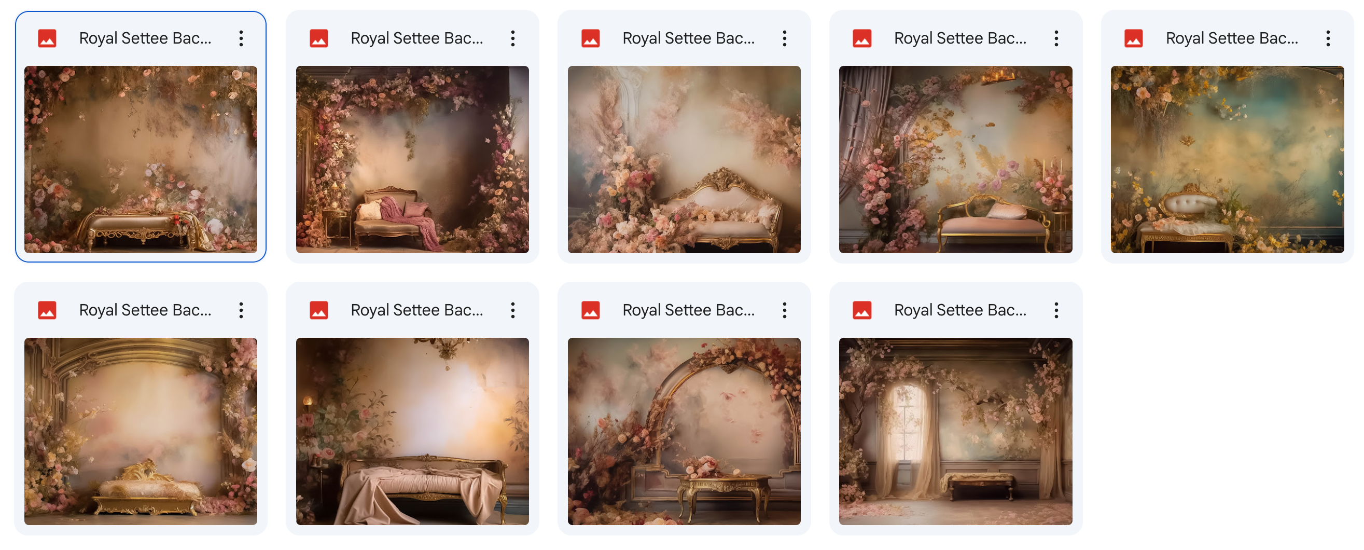
Task: Open three-dot menu of pink-throw sofa file
Action: (512, 38)
